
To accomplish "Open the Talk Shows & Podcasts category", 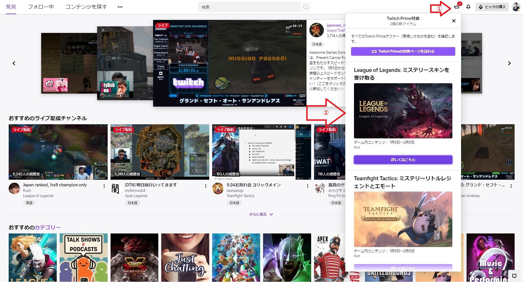I will [84, 257].
